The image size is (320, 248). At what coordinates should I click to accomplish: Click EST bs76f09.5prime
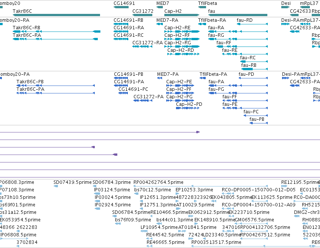(x=133, y=220)
